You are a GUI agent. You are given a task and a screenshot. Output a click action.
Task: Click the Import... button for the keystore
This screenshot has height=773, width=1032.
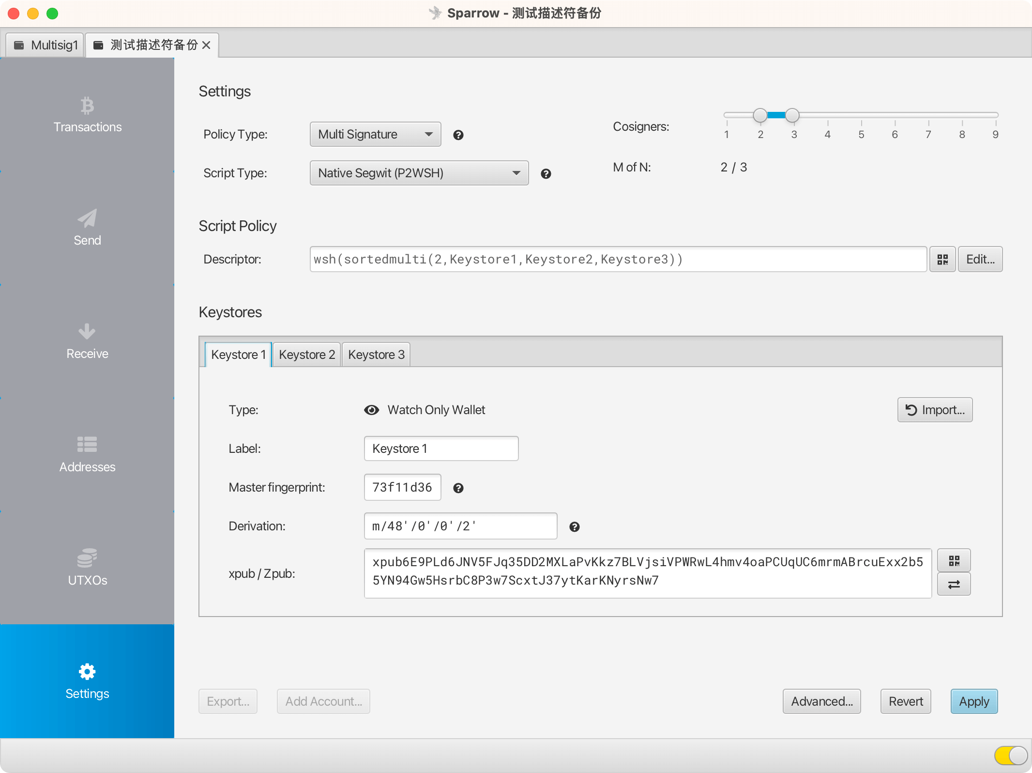pyautogui.click(x=935, y=410)
